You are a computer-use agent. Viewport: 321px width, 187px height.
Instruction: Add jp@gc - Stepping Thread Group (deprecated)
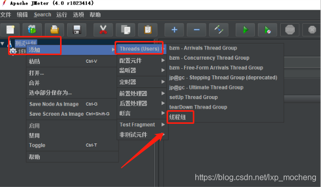click(x=225, y=77)
